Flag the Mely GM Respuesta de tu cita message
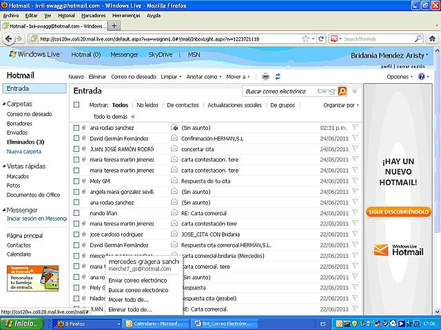441x330 pixels. (355, 181)
